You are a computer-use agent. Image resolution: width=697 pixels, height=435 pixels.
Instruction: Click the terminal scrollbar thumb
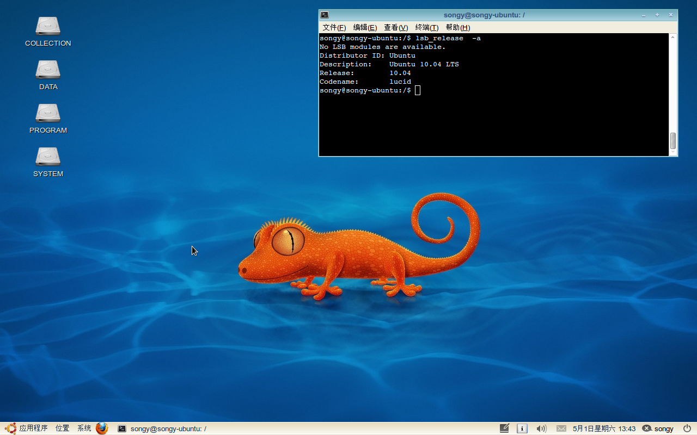(x=673, y=141)
